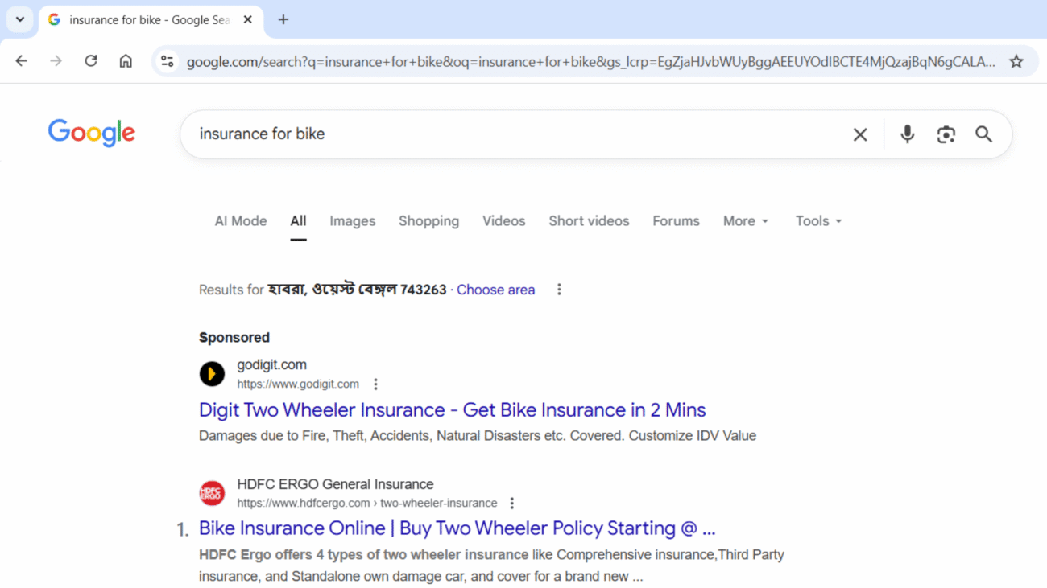The image size is (1047, 588).
Task: Click the Choose area link
Action: click(495, 290)
